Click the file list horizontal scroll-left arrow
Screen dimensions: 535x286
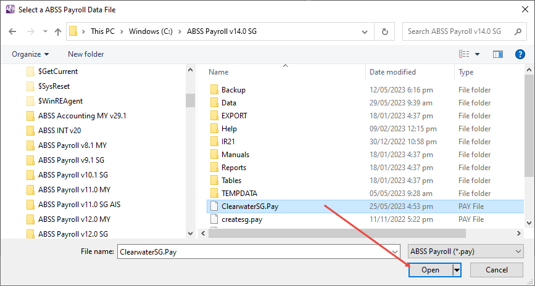204,234
